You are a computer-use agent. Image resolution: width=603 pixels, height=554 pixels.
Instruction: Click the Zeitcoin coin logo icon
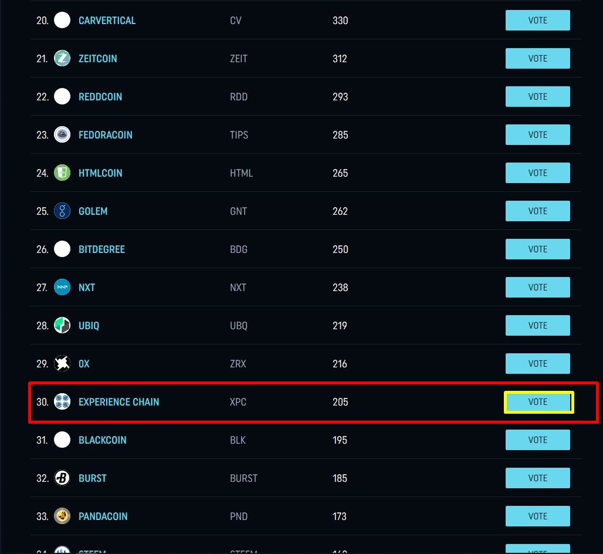coord(62,59)
